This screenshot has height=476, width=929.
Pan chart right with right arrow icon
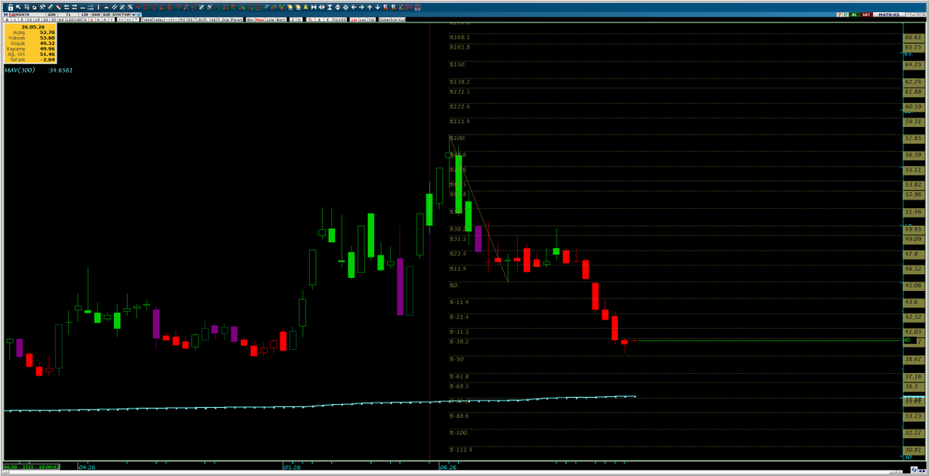click(x=362, y=8)
